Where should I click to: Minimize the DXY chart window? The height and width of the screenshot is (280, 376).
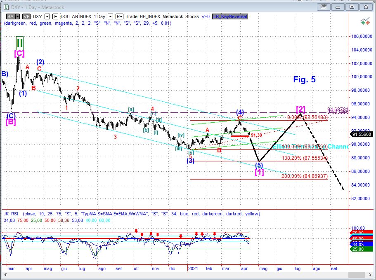click(x=337, y=7)
